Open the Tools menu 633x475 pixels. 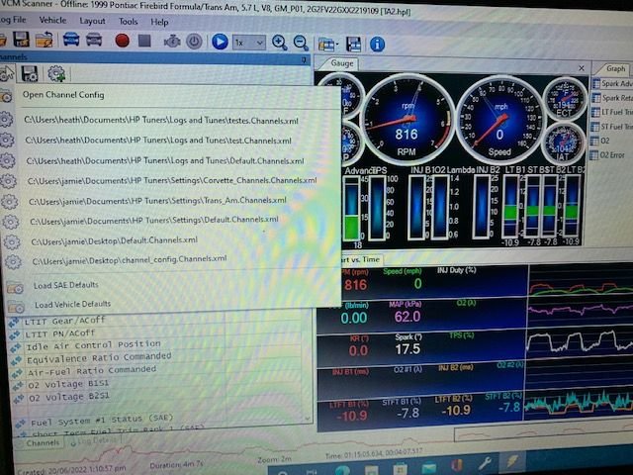click(x=129, y=21)
